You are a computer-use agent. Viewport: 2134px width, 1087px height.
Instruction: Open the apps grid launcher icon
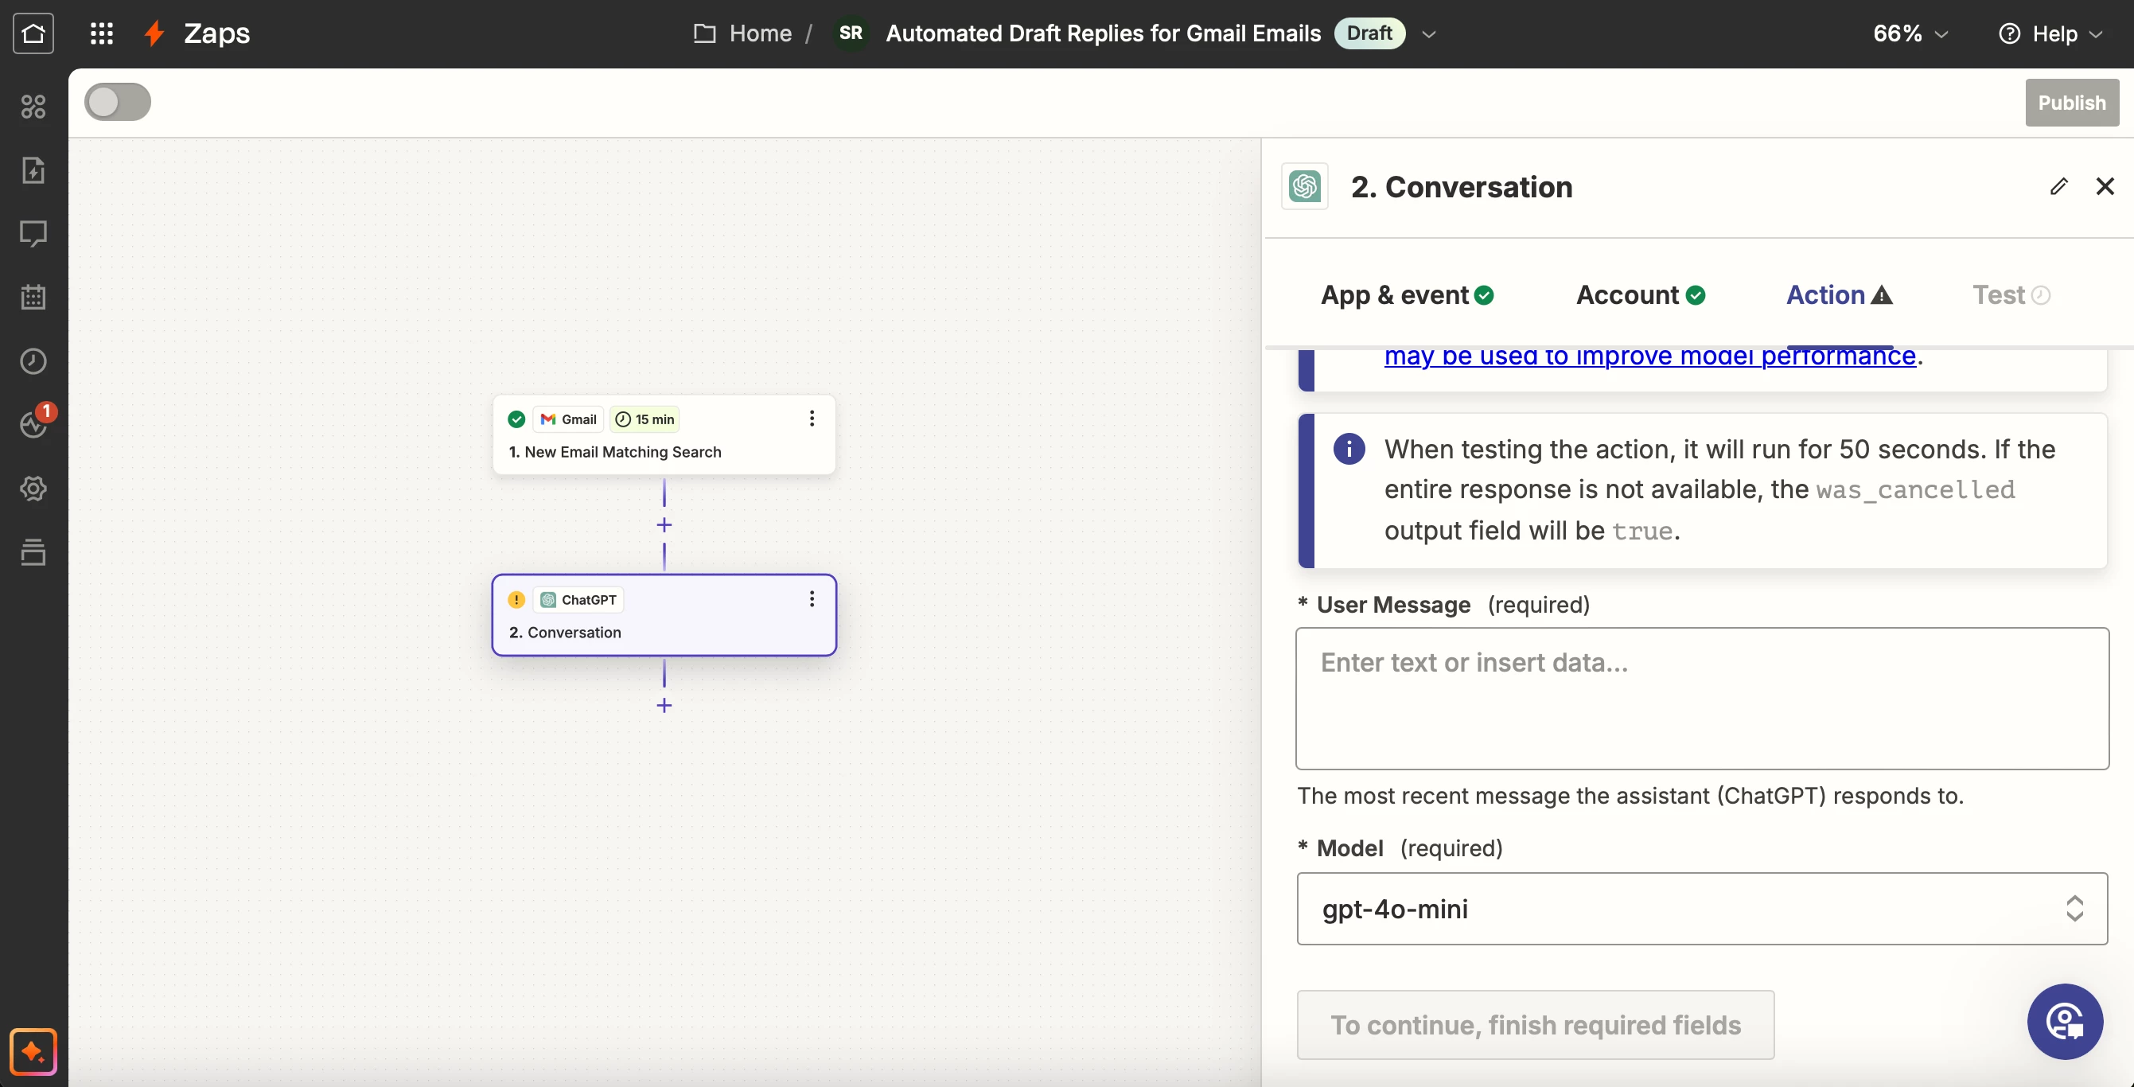point(101,33)
